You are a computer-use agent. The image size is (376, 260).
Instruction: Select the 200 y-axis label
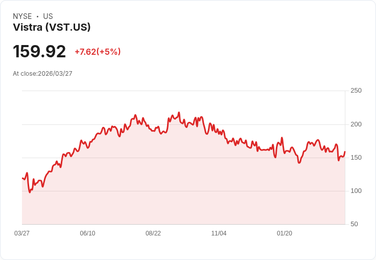(x=356, y=124)
